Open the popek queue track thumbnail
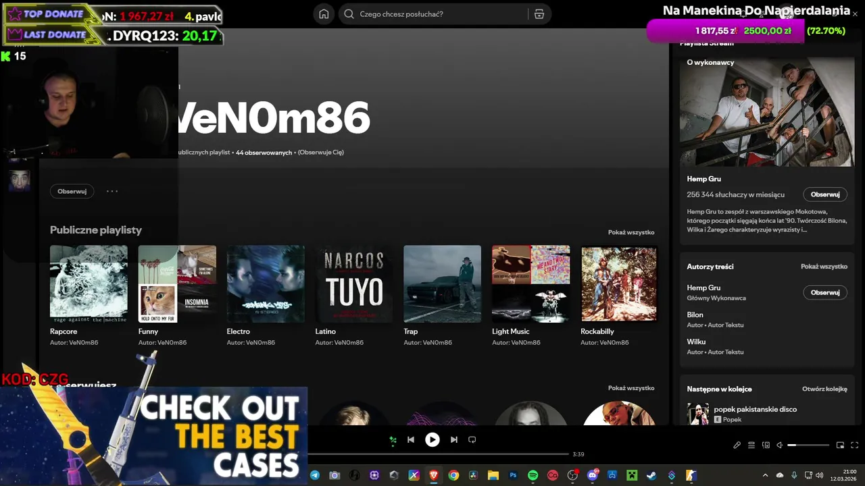The height and width of the screenshot is (486, 865). coord(698,414)
